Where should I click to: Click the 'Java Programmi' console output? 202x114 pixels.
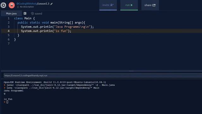(x=14, y=91)
